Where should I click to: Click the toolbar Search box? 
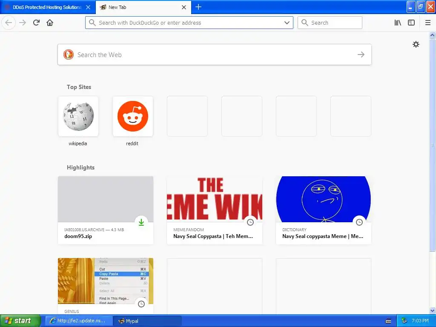(x=330, y=23)
